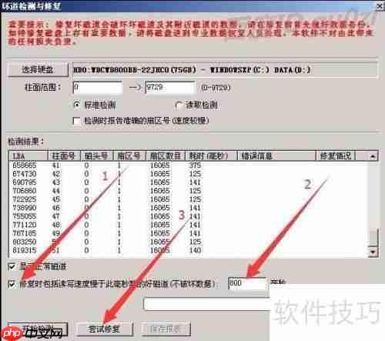This screenshot has height=341, width=385.
Task: Select the row with LBA 722925
Action: (189, 199)
